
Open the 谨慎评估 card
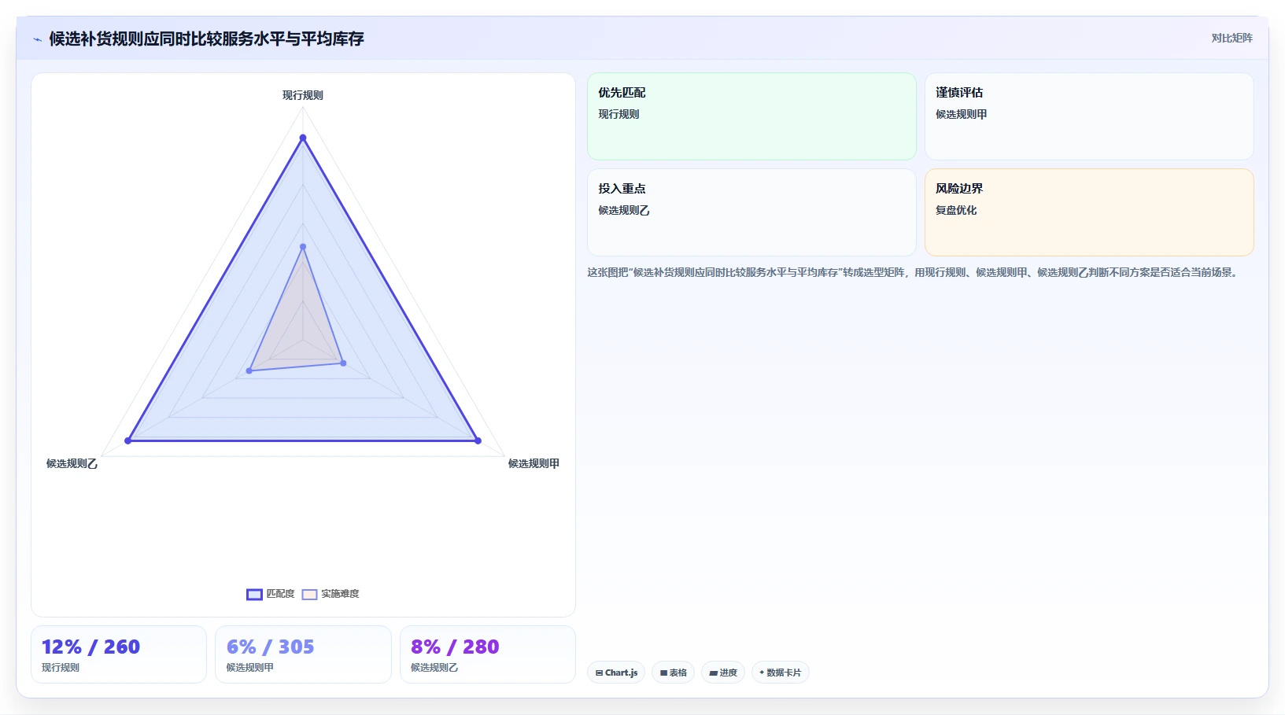click(1089, 116)
